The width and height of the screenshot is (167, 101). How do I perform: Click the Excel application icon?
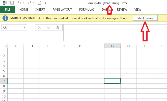(x=5, y=3)
